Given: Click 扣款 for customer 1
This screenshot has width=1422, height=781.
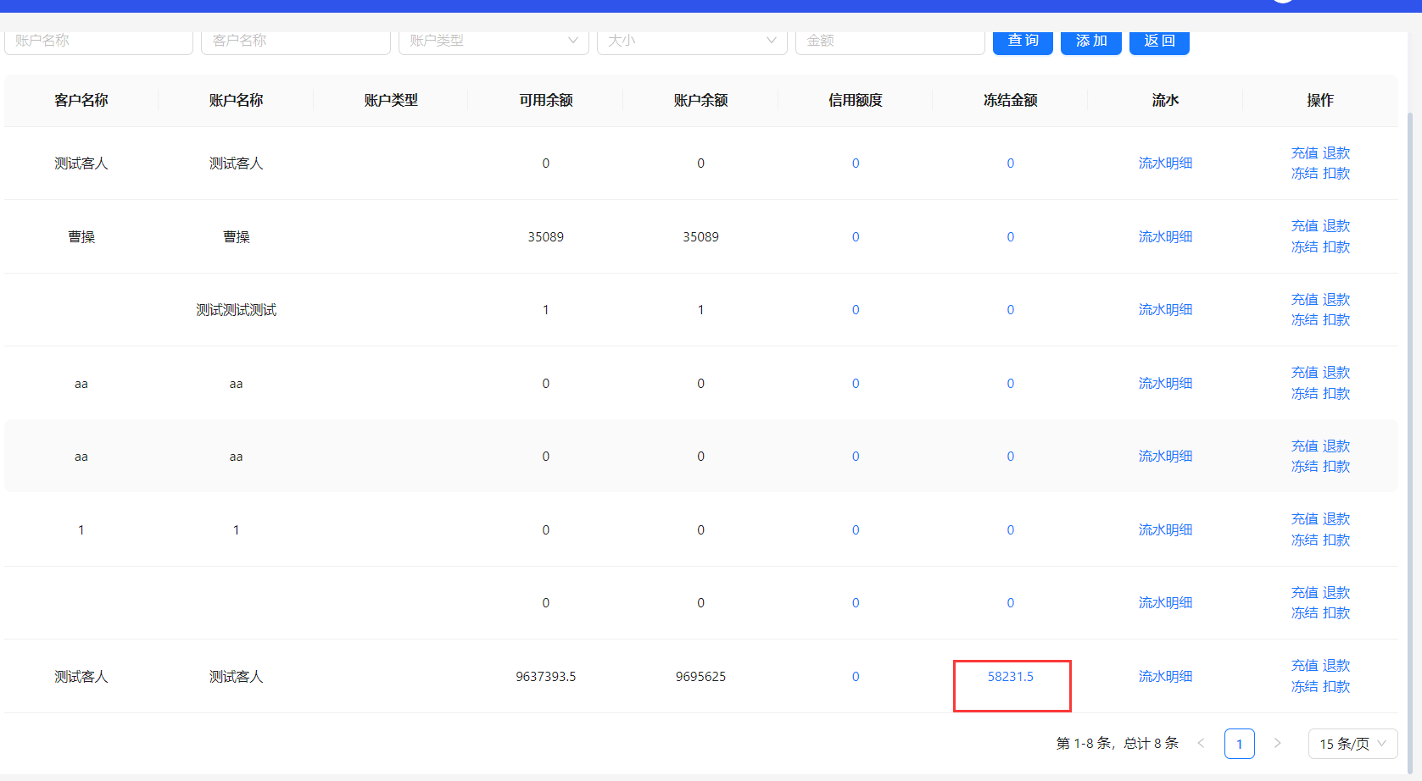Looking at the screenshot, I should click(x=1336, y=540).
